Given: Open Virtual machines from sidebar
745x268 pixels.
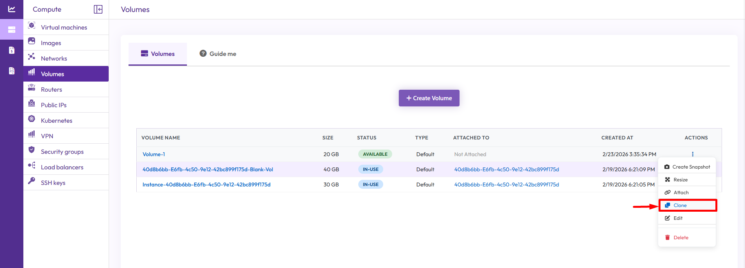Looking at the screenshot, I should click(x=64, y=27).
